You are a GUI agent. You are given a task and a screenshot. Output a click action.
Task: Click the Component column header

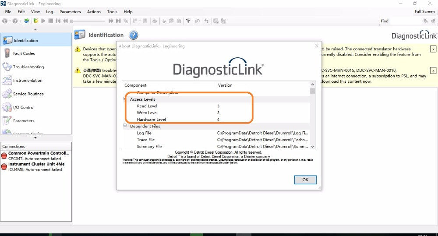[x=169, y=85]
